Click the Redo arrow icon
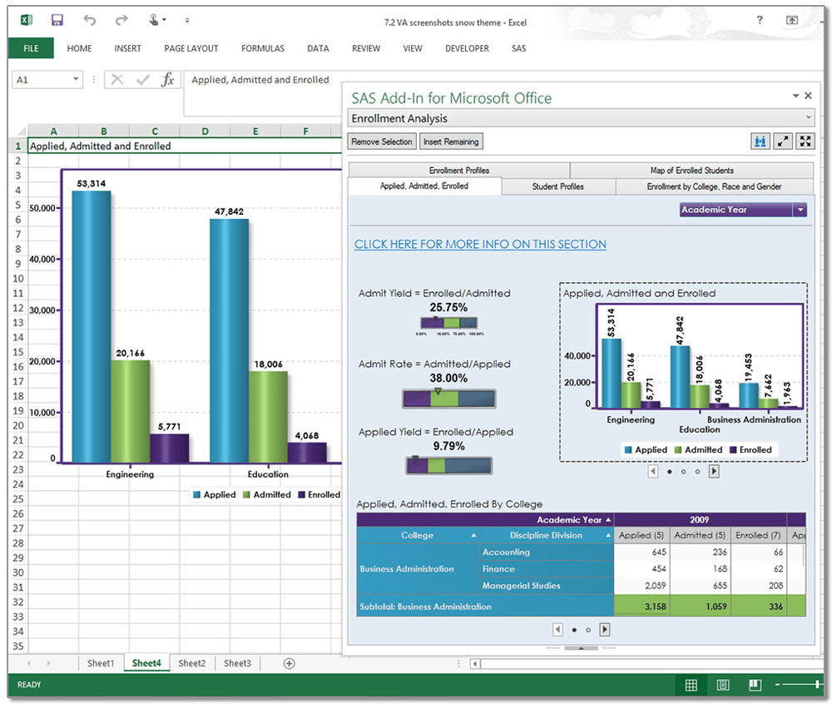This screenshot has height=704, width=832. point(121,20)
